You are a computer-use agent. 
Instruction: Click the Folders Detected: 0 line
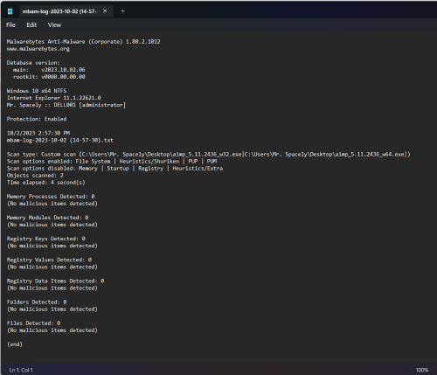[37, 302]
